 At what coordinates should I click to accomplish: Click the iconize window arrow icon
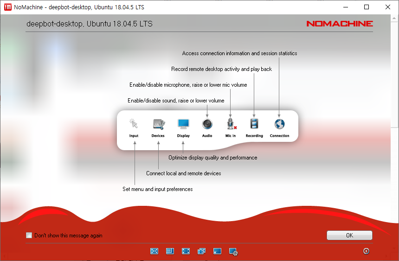click(217, 251)
